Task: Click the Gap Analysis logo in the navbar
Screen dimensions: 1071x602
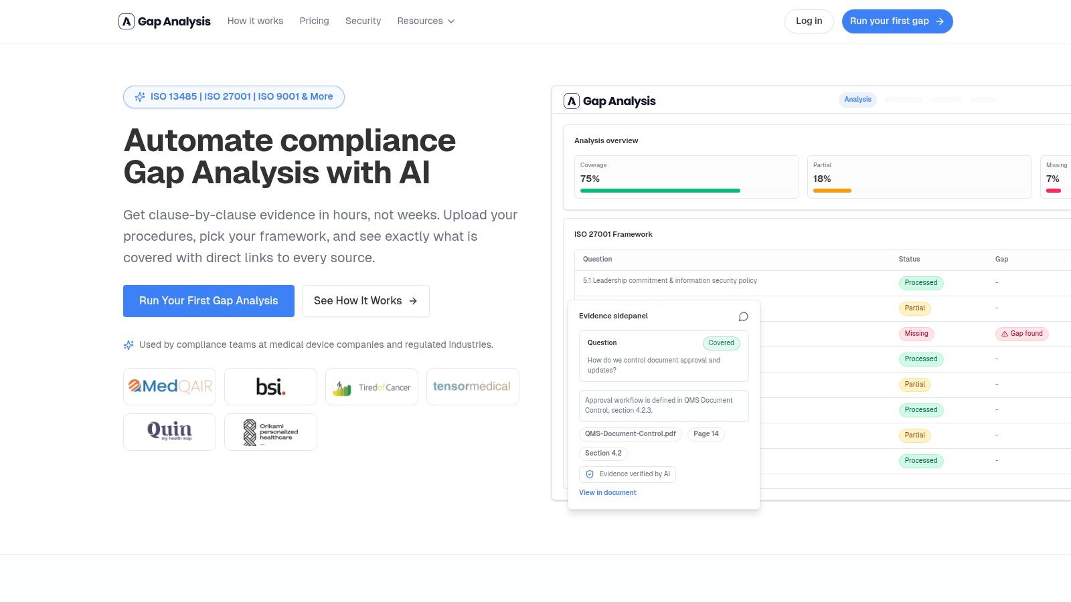Action: coord(165,21)
